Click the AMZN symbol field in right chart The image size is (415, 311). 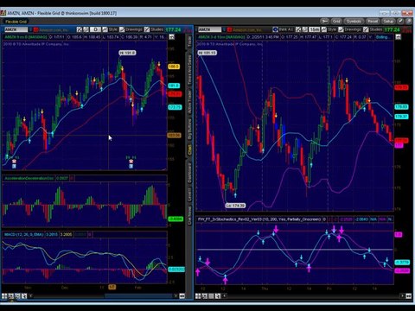(x=209, y=29)
